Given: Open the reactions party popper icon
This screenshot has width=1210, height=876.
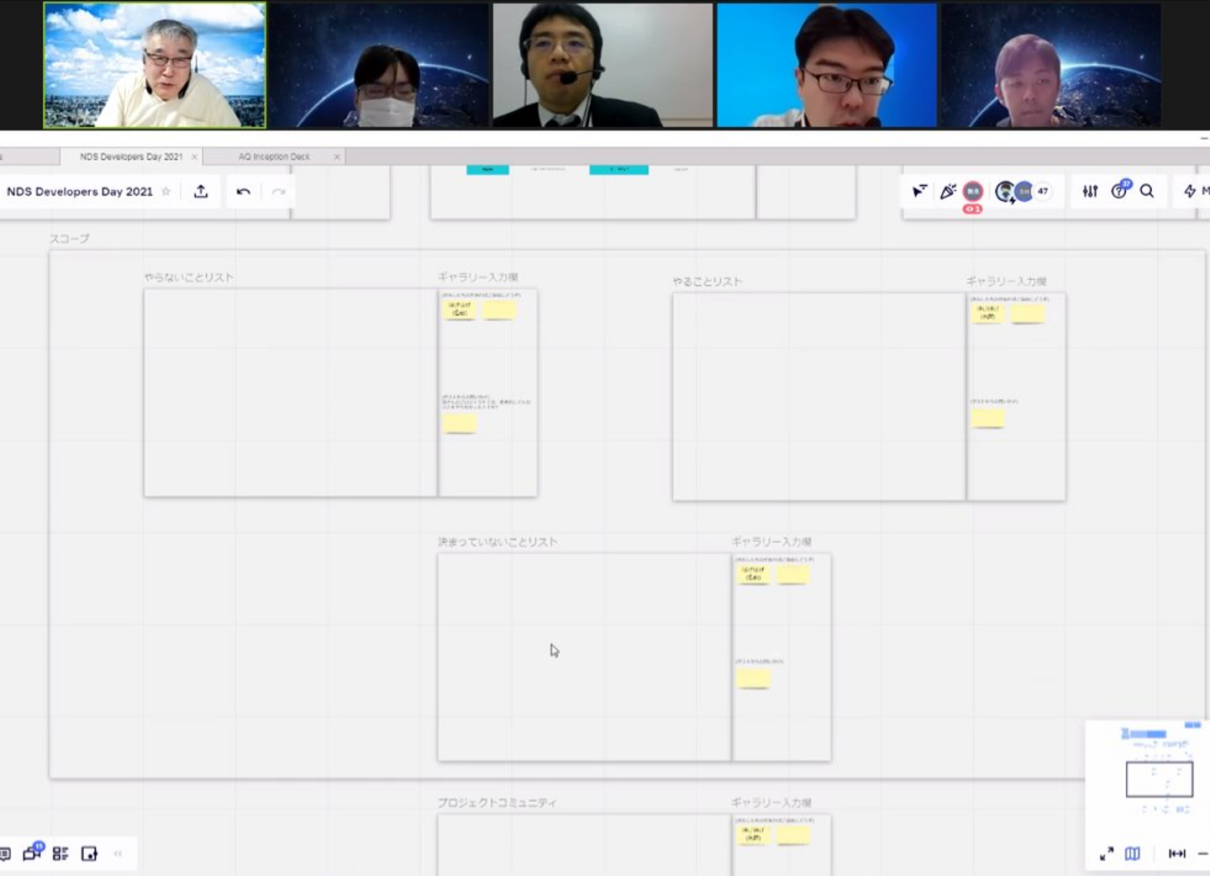Looking at the screenshot, I should point(948,192).
